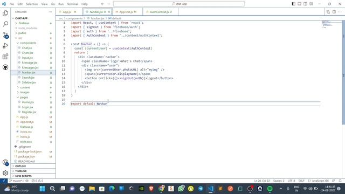Expand the OUTLINE section
This screenshot has width=345, height=194.
click(33, 166)
